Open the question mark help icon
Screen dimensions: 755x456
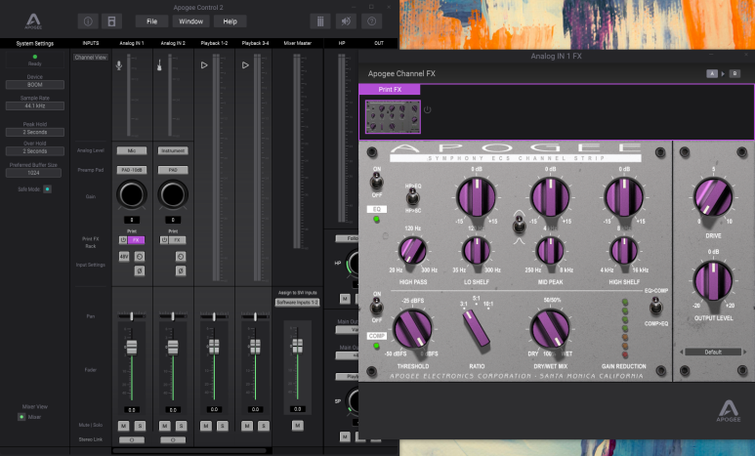371,21
